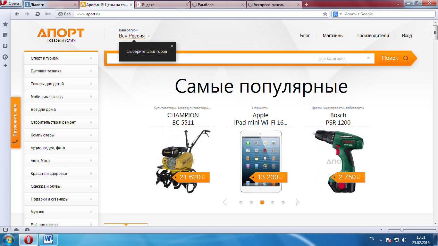Select the first carousel dot
Image resolution: width=438 pixels, height=246 pixels.
tap(241, 202)
